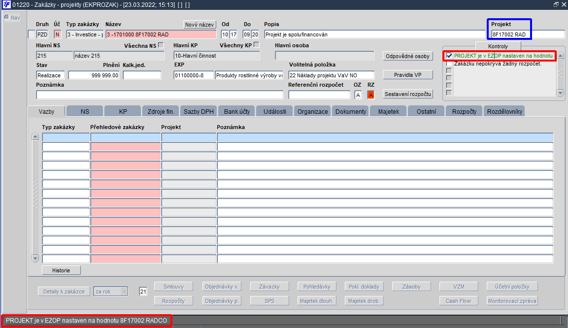Switch to the KP tab
The height and width of the screenshot is (328, 568).
123,111
